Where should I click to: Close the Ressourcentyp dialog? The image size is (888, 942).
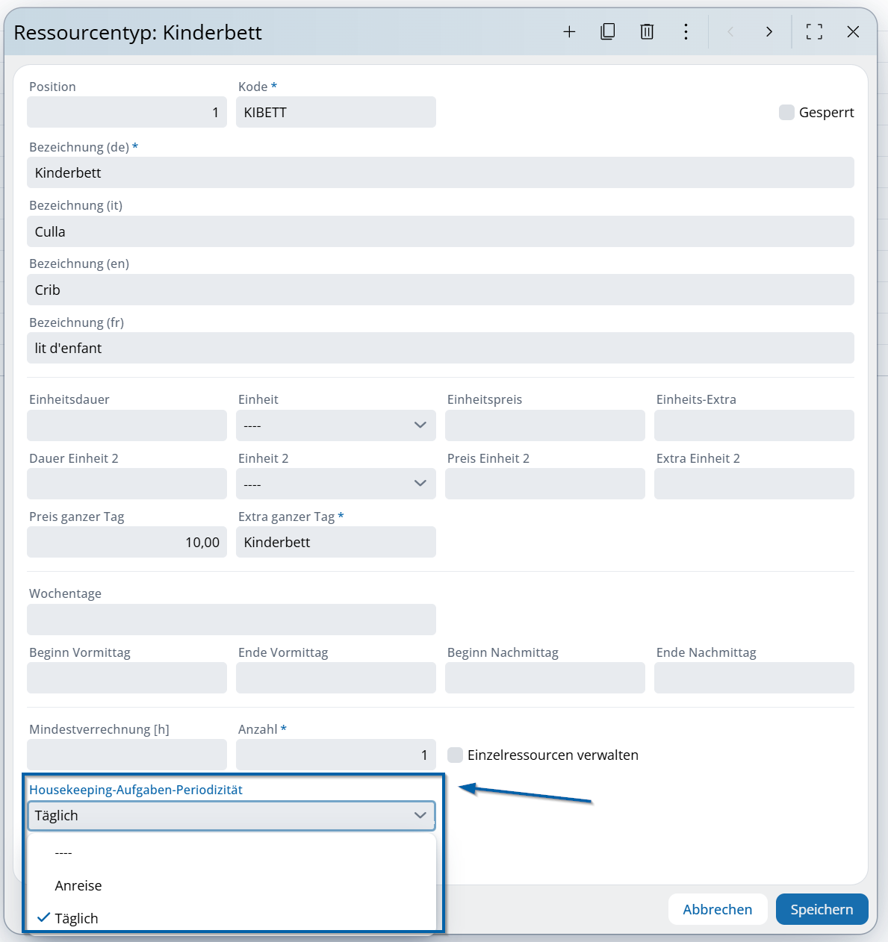click(853, 32)
